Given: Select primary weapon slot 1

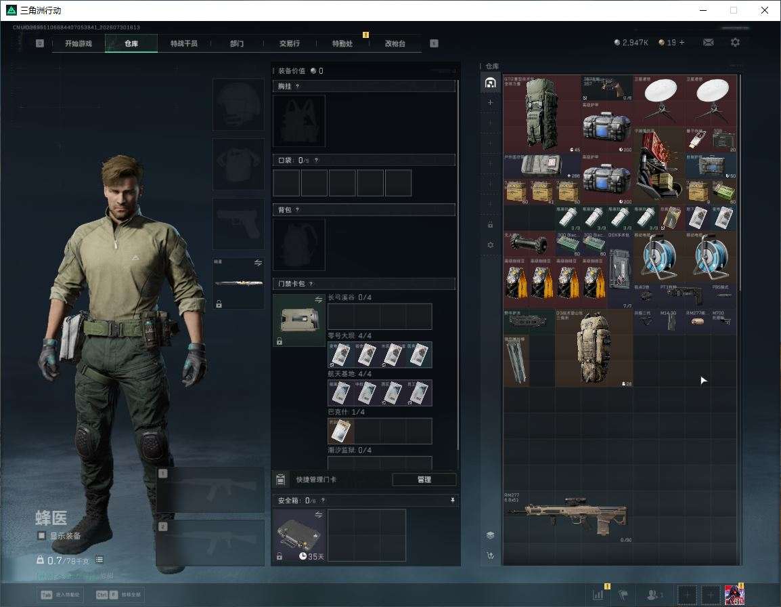Looking at the screenshot, I should coord(210,490).
